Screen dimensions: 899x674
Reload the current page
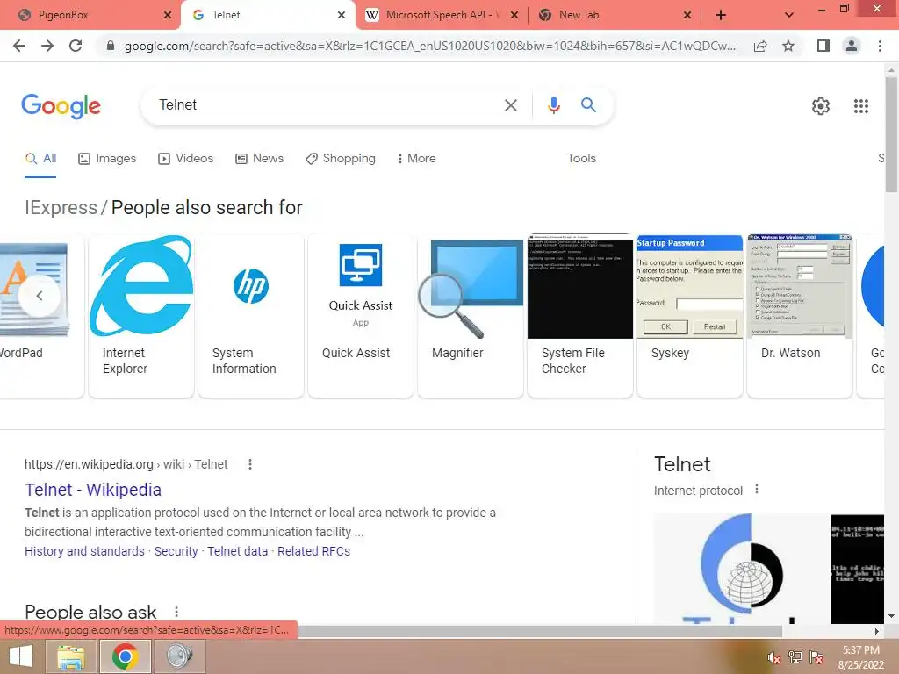(x=76, y=46)
